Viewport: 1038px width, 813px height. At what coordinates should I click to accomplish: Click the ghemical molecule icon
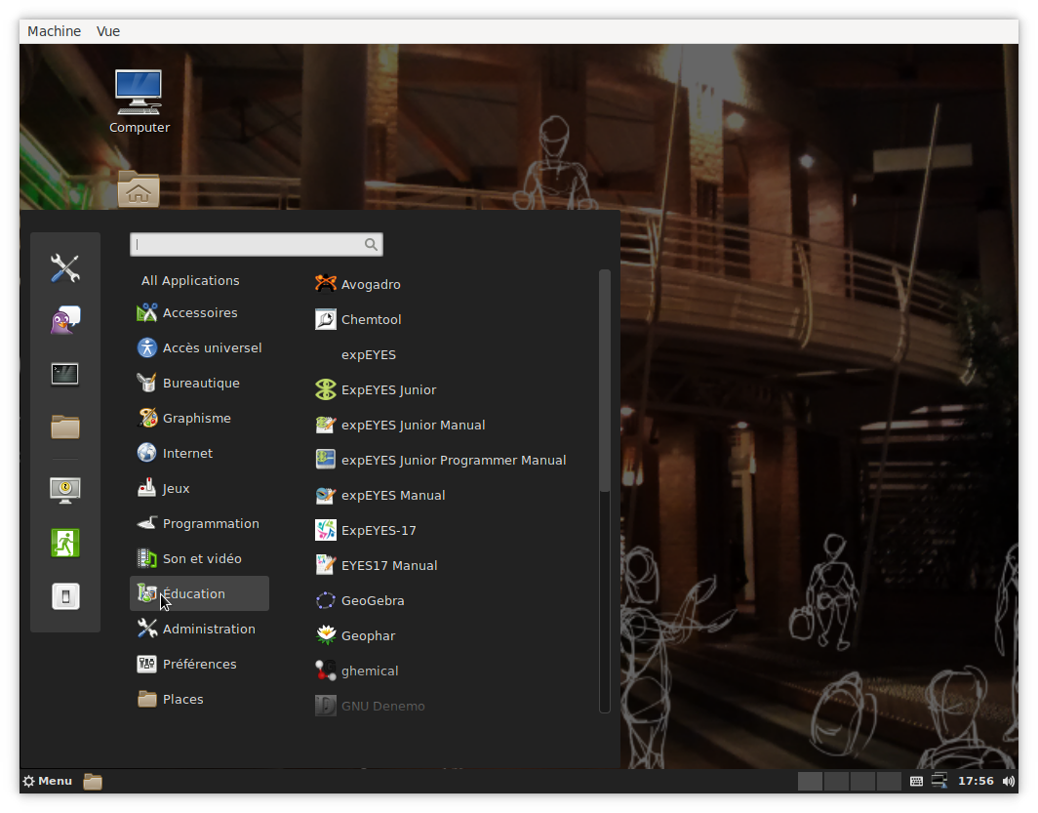pyautogui.click(x=325, y=670)
